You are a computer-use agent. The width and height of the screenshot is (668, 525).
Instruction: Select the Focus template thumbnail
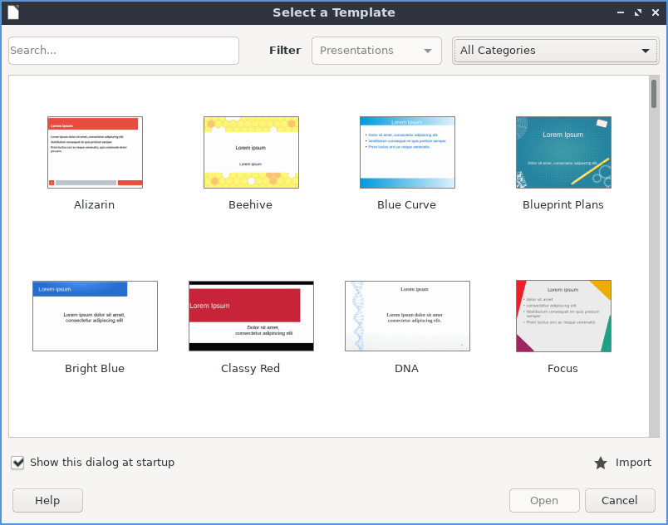tap(563, 316)
